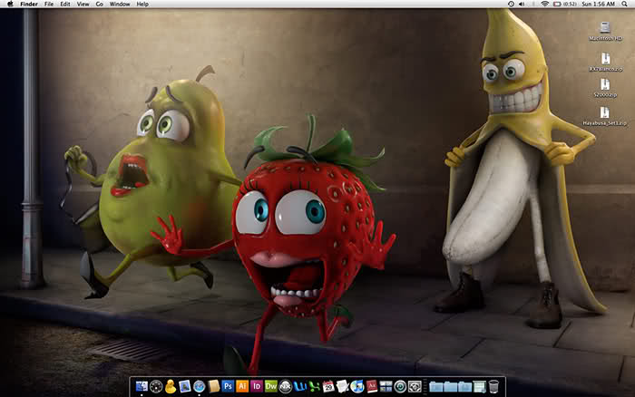
Task: Open iCal calendar in the Dock
Action: (x=328, y=386)
